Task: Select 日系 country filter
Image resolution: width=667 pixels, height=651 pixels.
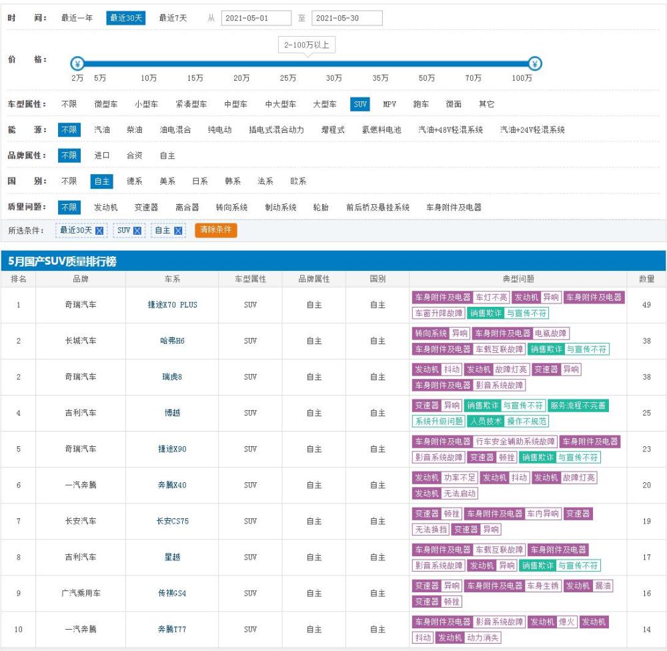Action: point(200,181)
